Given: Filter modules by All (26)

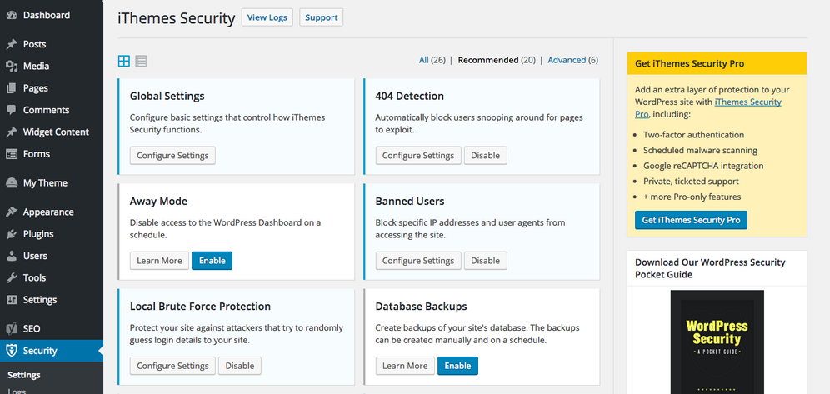Looking at the screenshot, I should pos(432,60).
